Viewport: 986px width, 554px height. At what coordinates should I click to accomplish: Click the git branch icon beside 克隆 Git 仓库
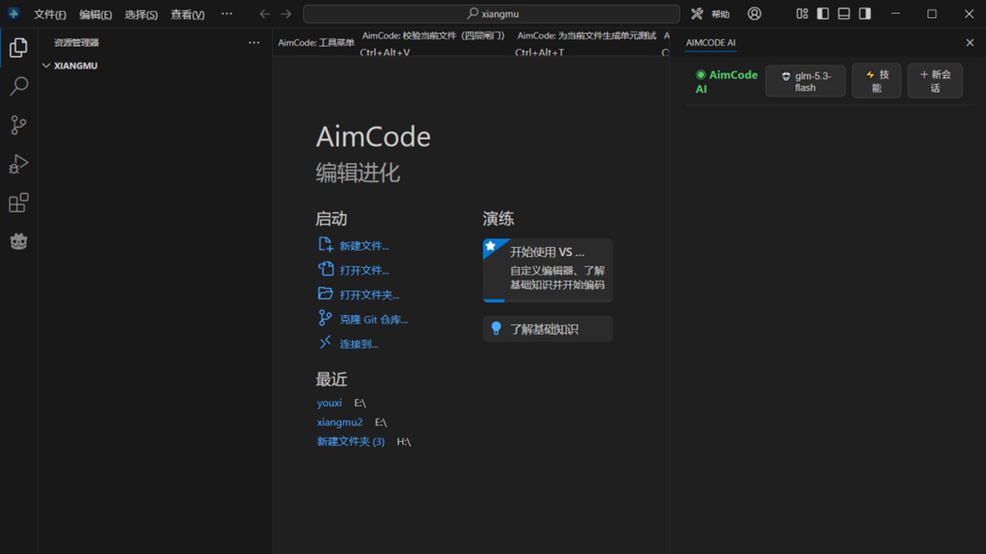click(x=325, y=318)
